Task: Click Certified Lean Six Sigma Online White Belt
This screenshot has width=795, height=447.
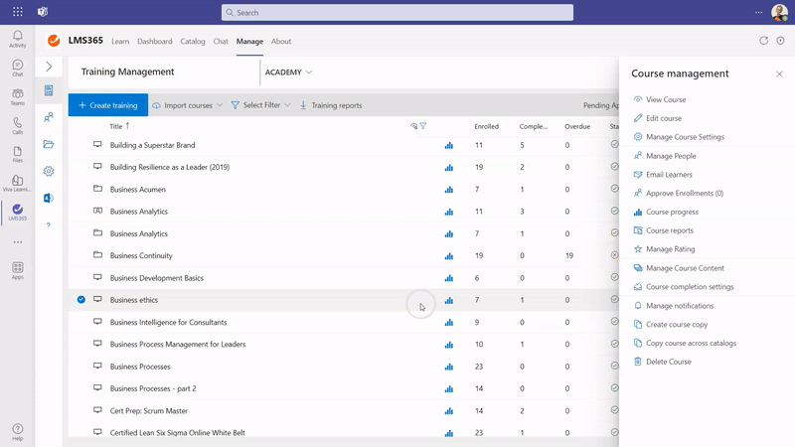Action: point(178,433)
